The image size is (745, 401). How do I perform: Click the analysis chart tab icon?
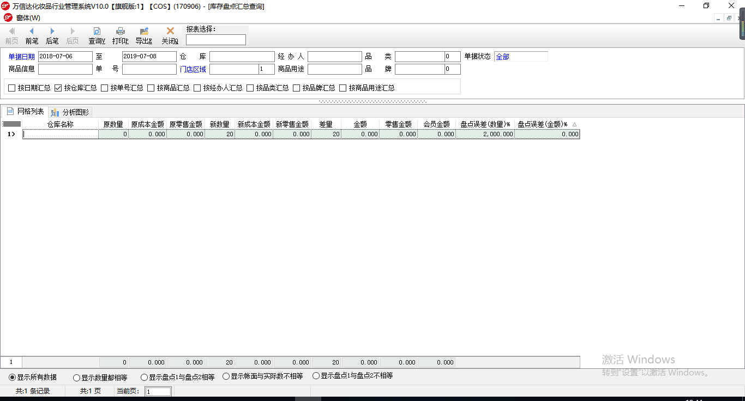(55, 112)
